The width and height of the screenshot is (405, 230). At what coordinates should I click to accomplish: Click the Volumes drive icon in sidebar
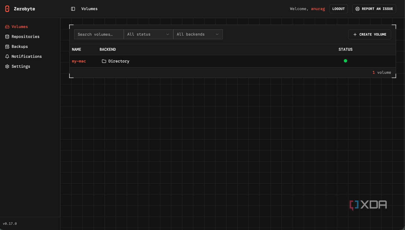(x=7, y=27)
